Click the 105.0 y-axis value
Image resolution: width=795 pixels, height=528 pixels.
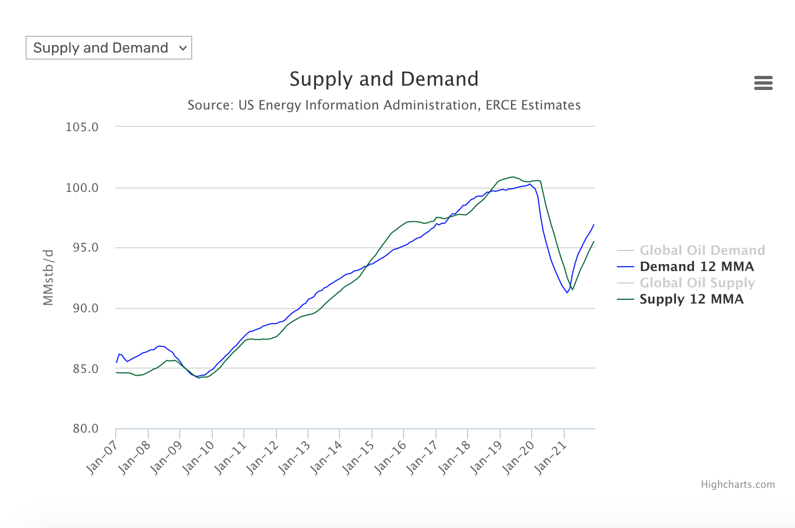82,127
